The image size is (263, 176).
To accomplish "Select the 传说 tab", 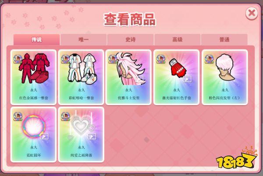I will pos(36,40).
